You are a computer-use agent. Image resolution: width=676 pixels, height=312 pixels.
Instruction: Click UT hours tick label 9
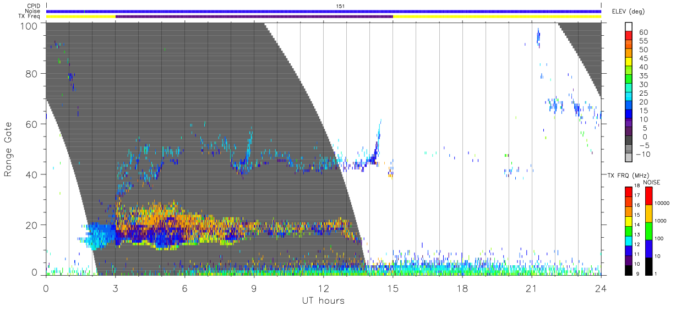(x=254, y=288)
